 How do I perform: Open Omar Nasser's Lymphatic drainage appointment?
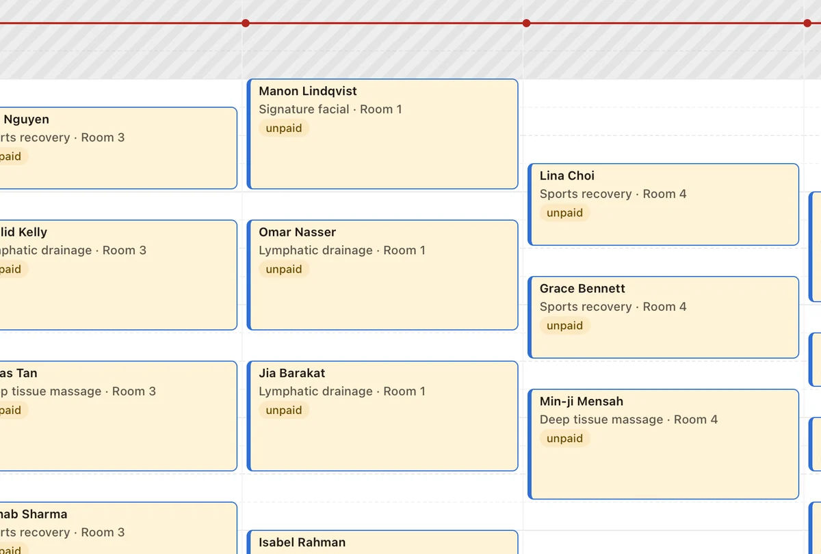(382, 275)
